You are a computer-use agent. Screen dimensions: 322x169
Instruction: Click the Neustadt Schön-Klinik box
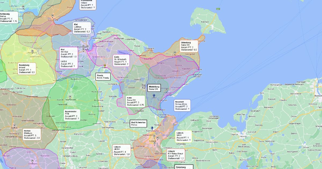click(182, 105)
